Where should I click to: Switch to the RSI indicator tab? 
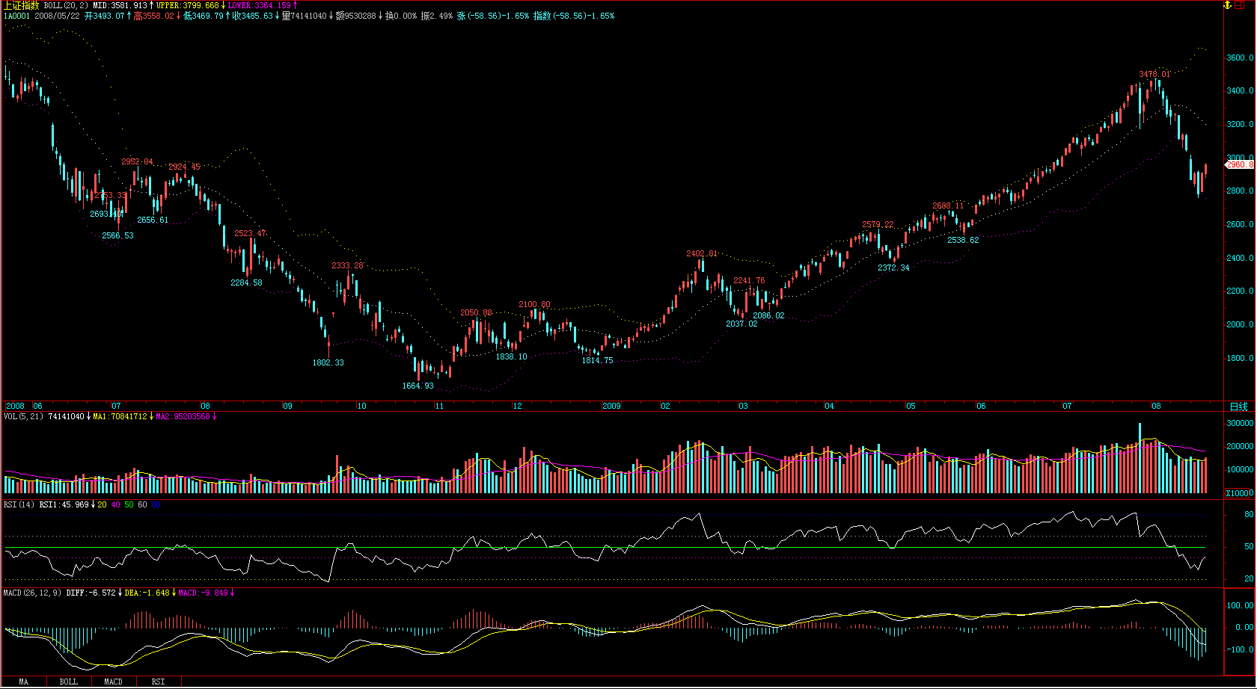(x=159, y=682)
